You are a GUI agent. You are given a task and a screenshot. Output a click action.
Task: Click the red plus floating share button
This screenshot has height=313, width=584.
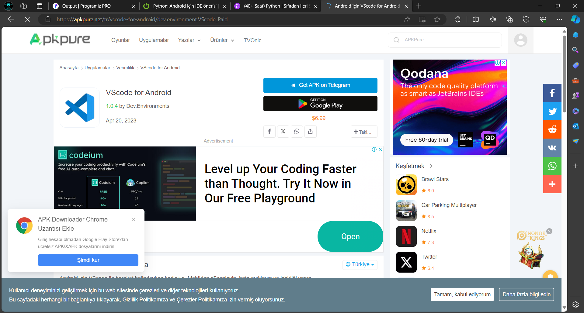(552, 184)
